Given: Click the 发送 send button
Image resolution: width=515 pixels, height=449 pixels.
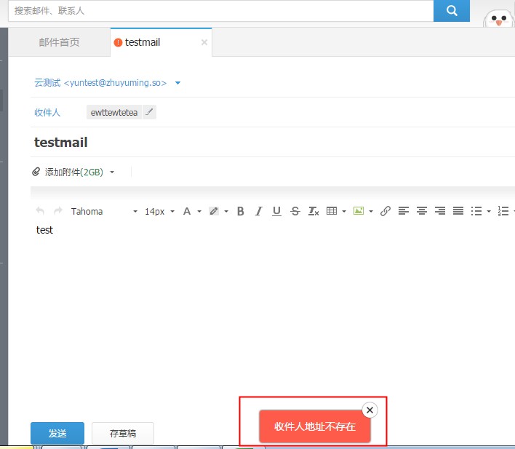Looking at the screenshot, I should click(x=57, y=433).
